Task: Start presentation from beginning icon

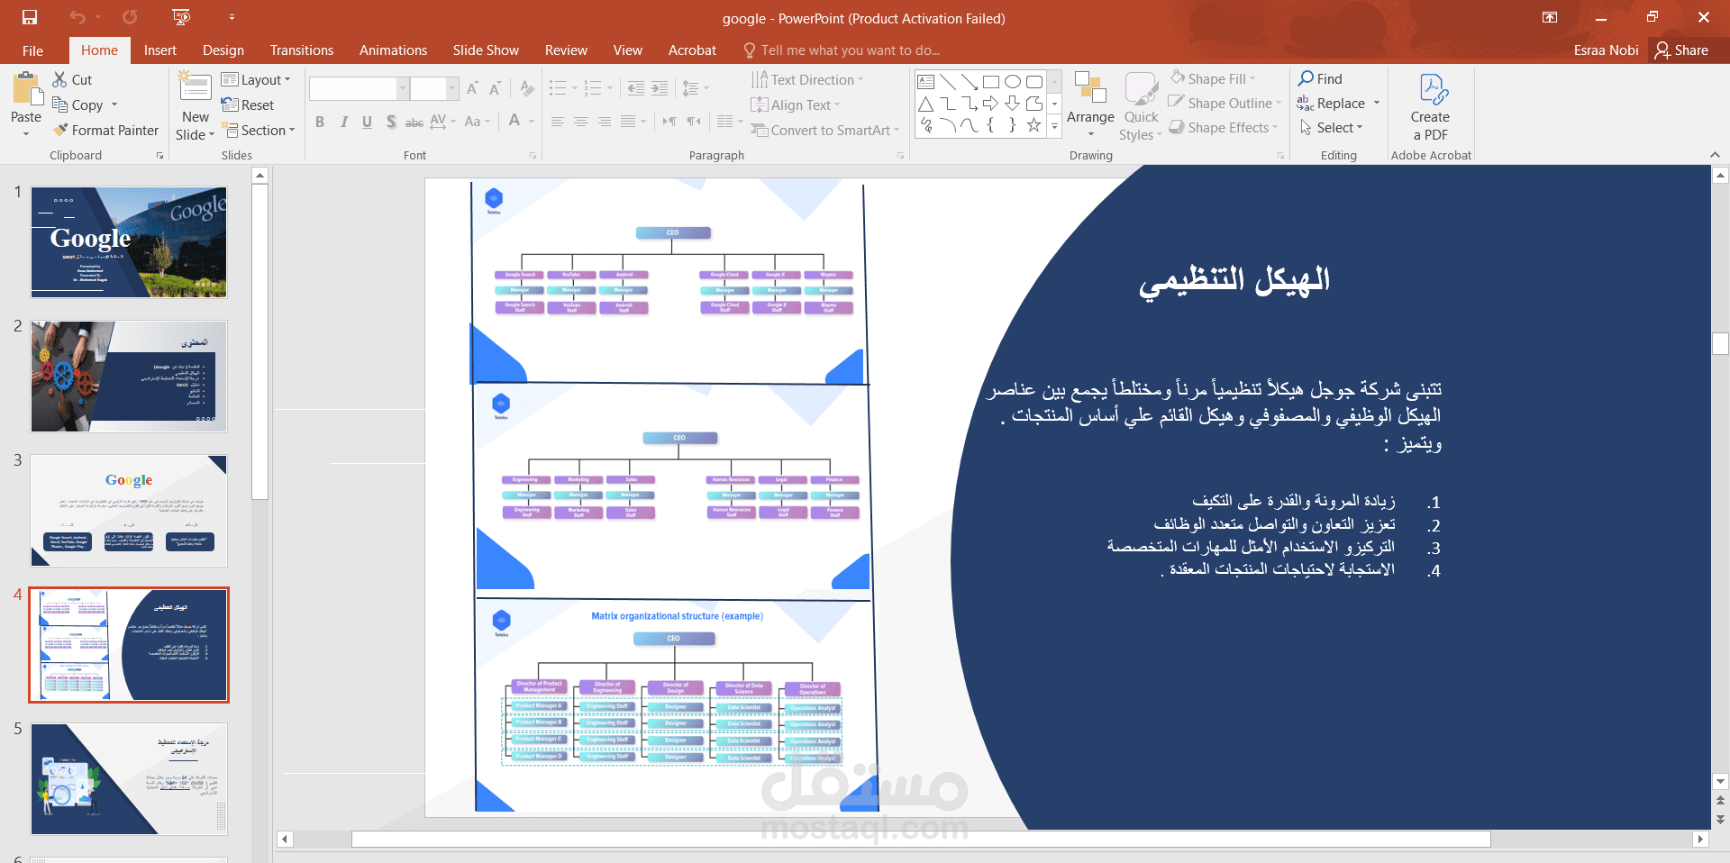Action: [x=181, y=17]
